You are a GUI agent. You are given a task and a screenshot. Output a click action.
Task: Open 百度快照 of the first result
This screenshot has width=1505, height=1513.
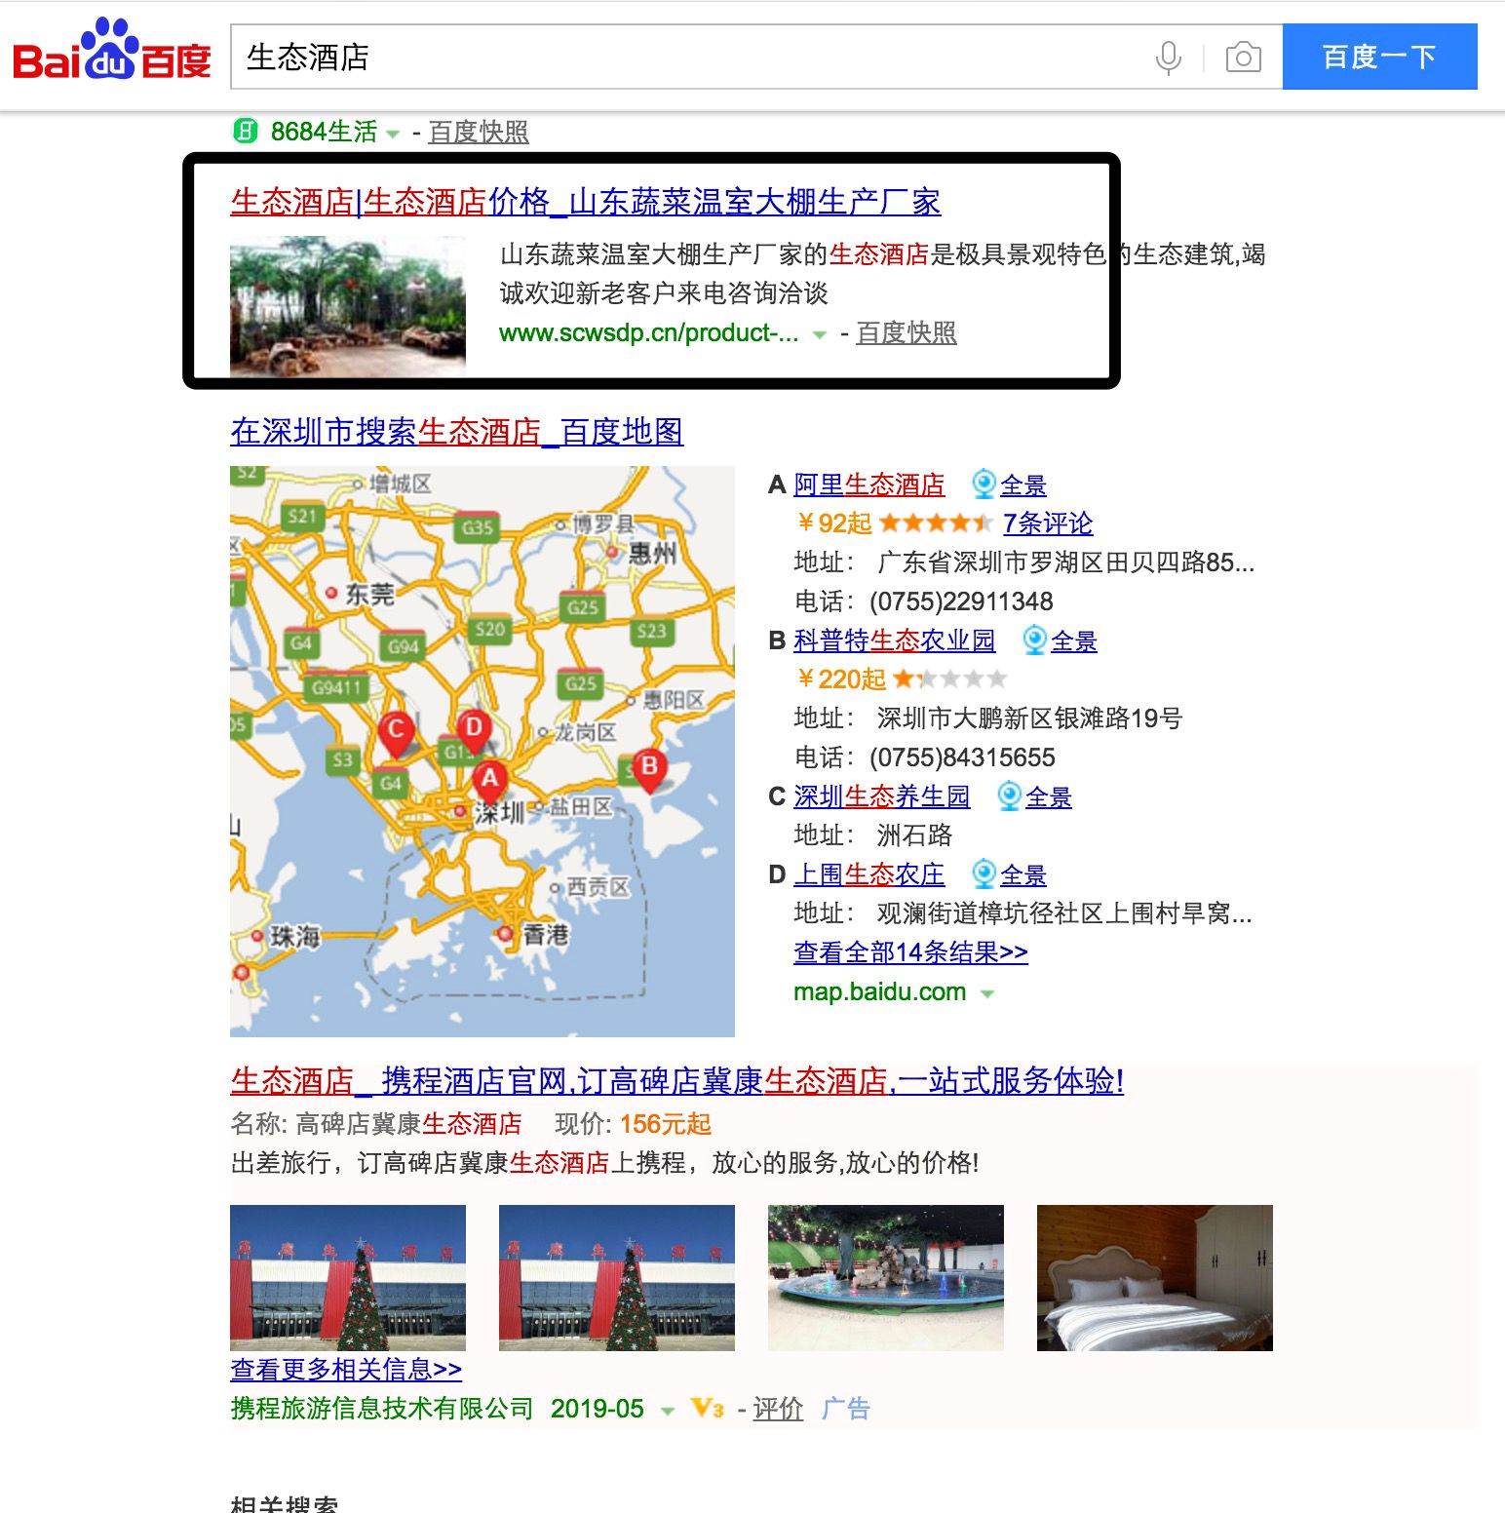[x=907, y=333]
